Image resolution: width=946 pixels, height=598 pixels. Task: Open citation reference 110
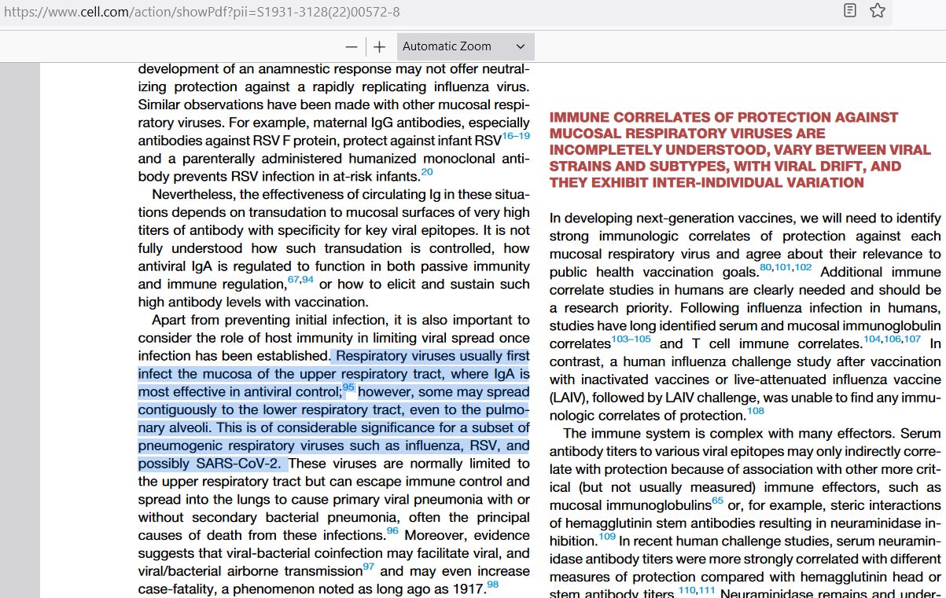tap(686, 590)
